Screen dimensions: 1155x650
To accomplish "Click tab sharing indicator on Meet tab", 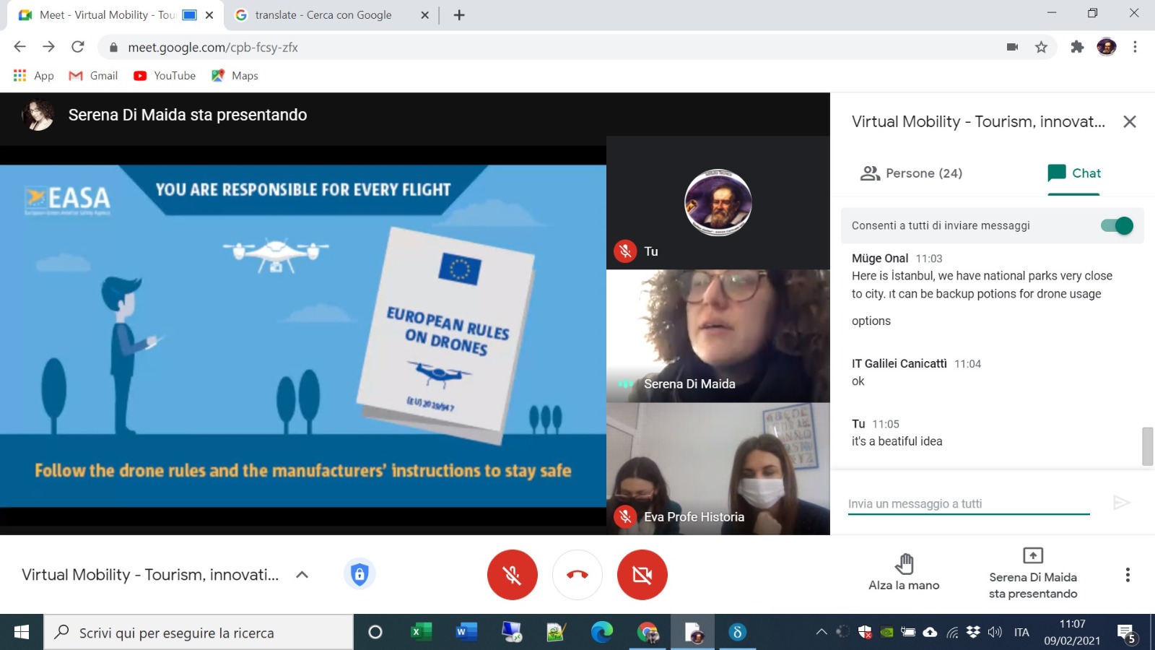I will click(190, 15).
